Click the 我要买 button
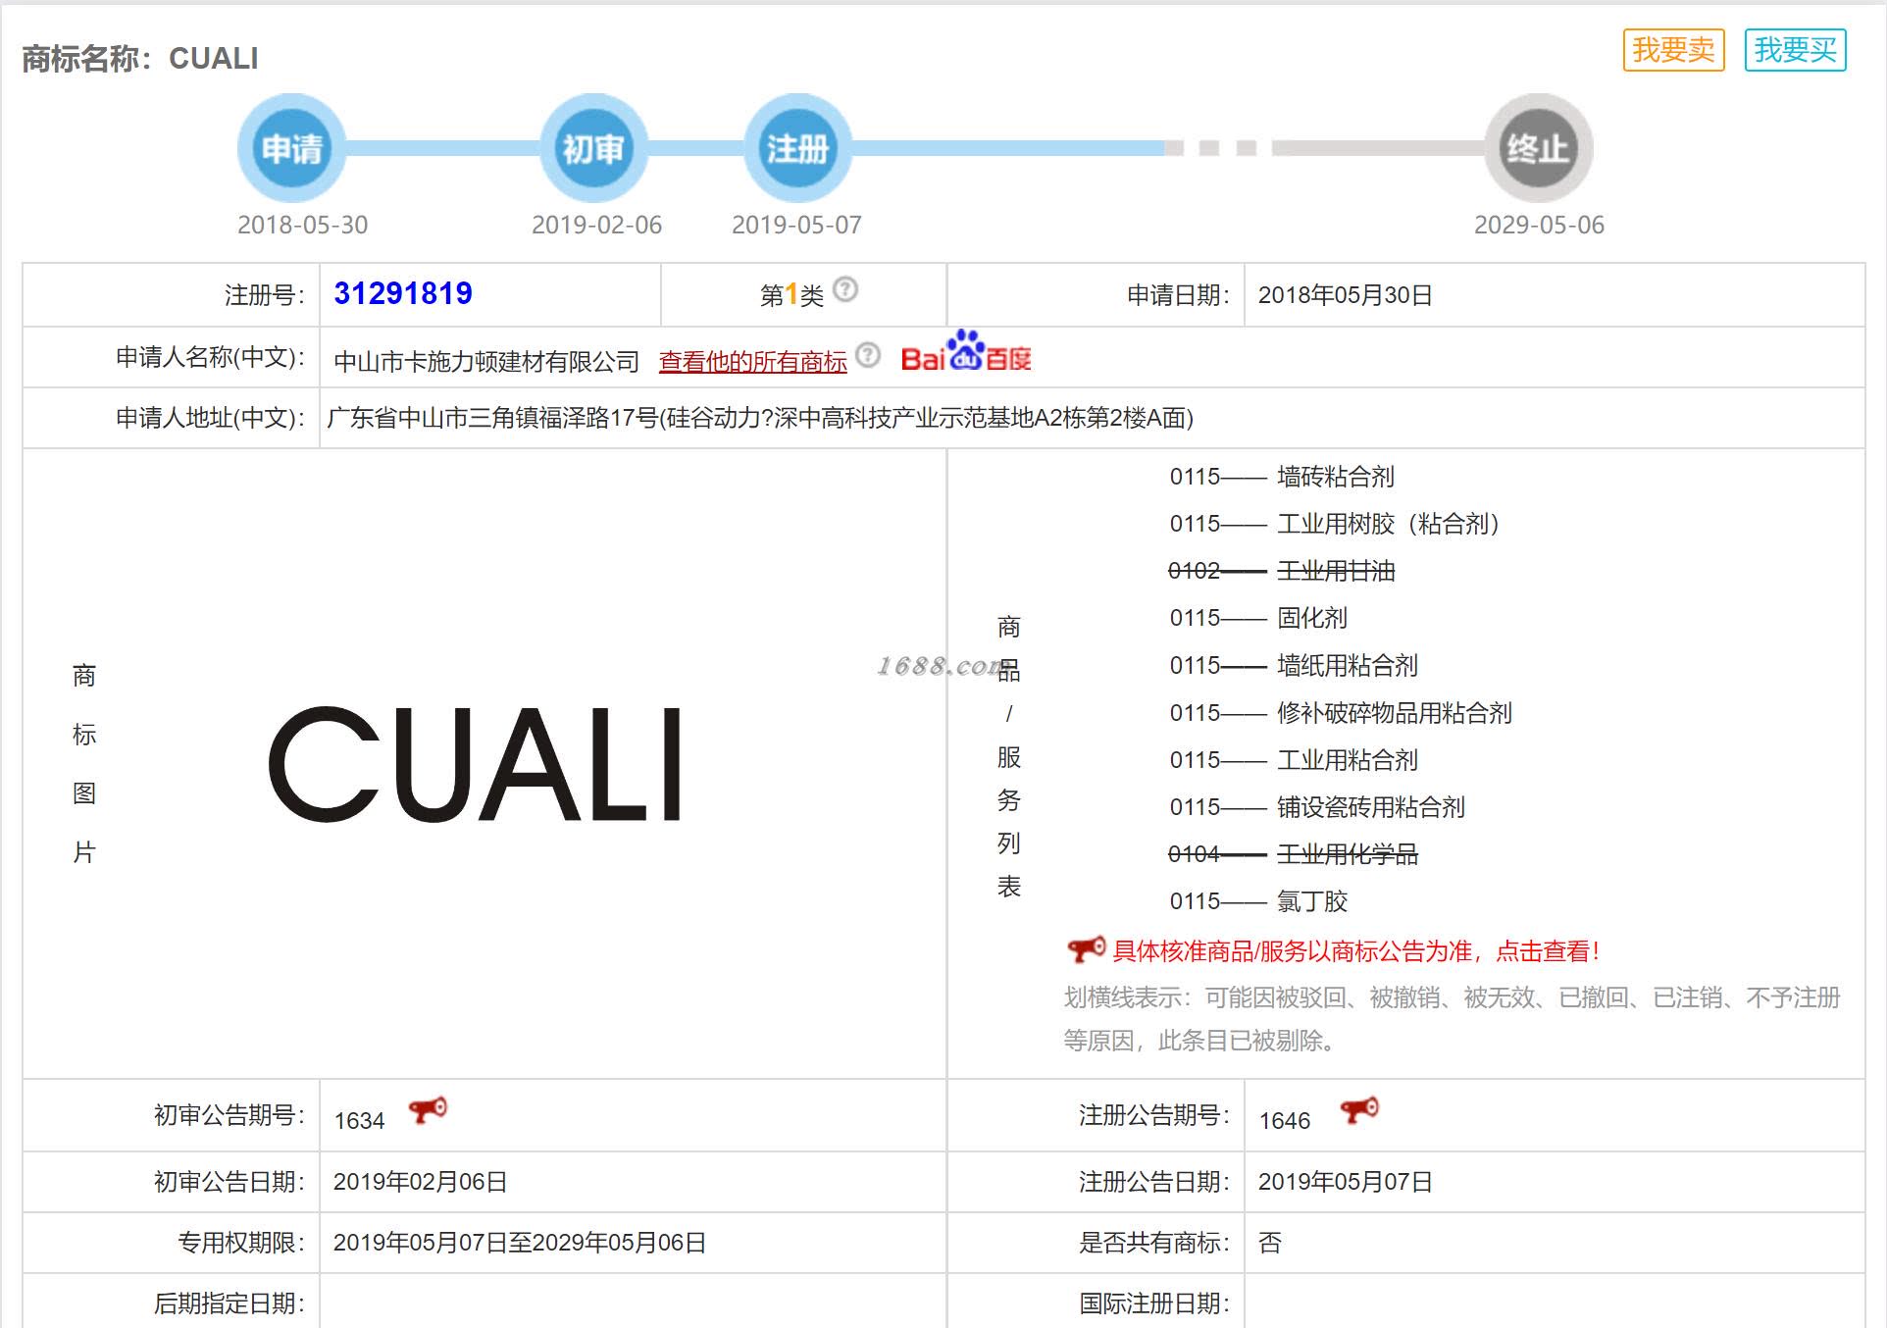Viewport: 1887px width, 1328px height. coord(1795,50)
